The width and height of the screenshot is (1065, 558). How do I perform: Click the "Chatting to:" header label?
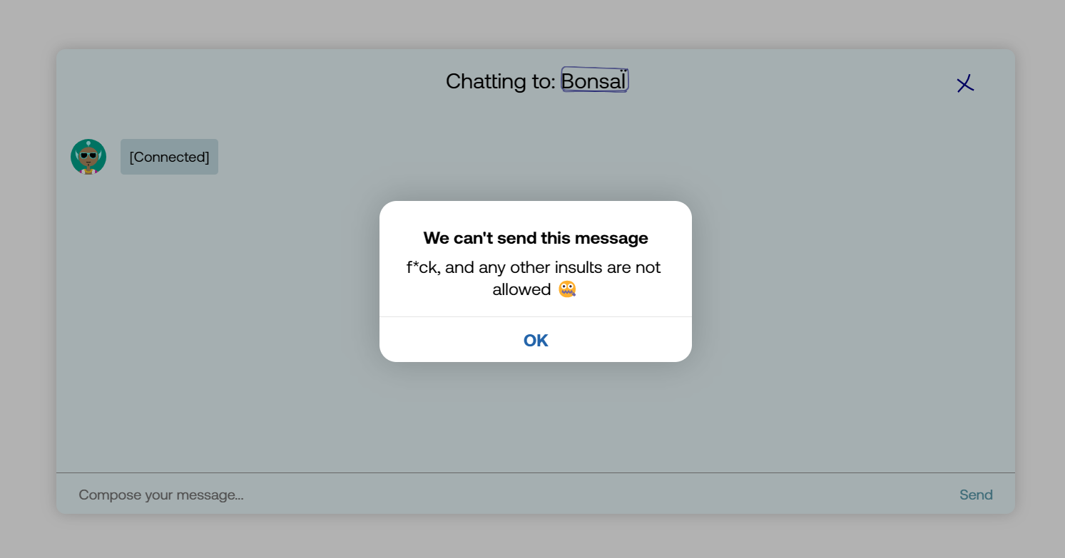[x=500, y=81]
